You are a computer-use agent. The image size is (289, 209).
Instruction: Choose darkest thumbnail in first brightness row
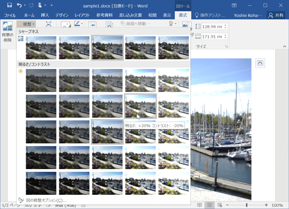point(41,80)
